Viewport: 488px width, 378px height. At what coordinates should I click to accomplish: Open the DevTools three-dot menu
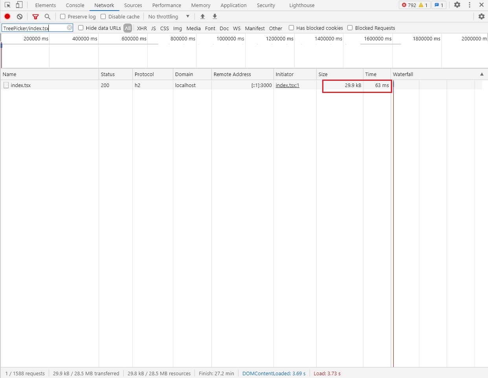pyautogui.click(x=470, y=5)
